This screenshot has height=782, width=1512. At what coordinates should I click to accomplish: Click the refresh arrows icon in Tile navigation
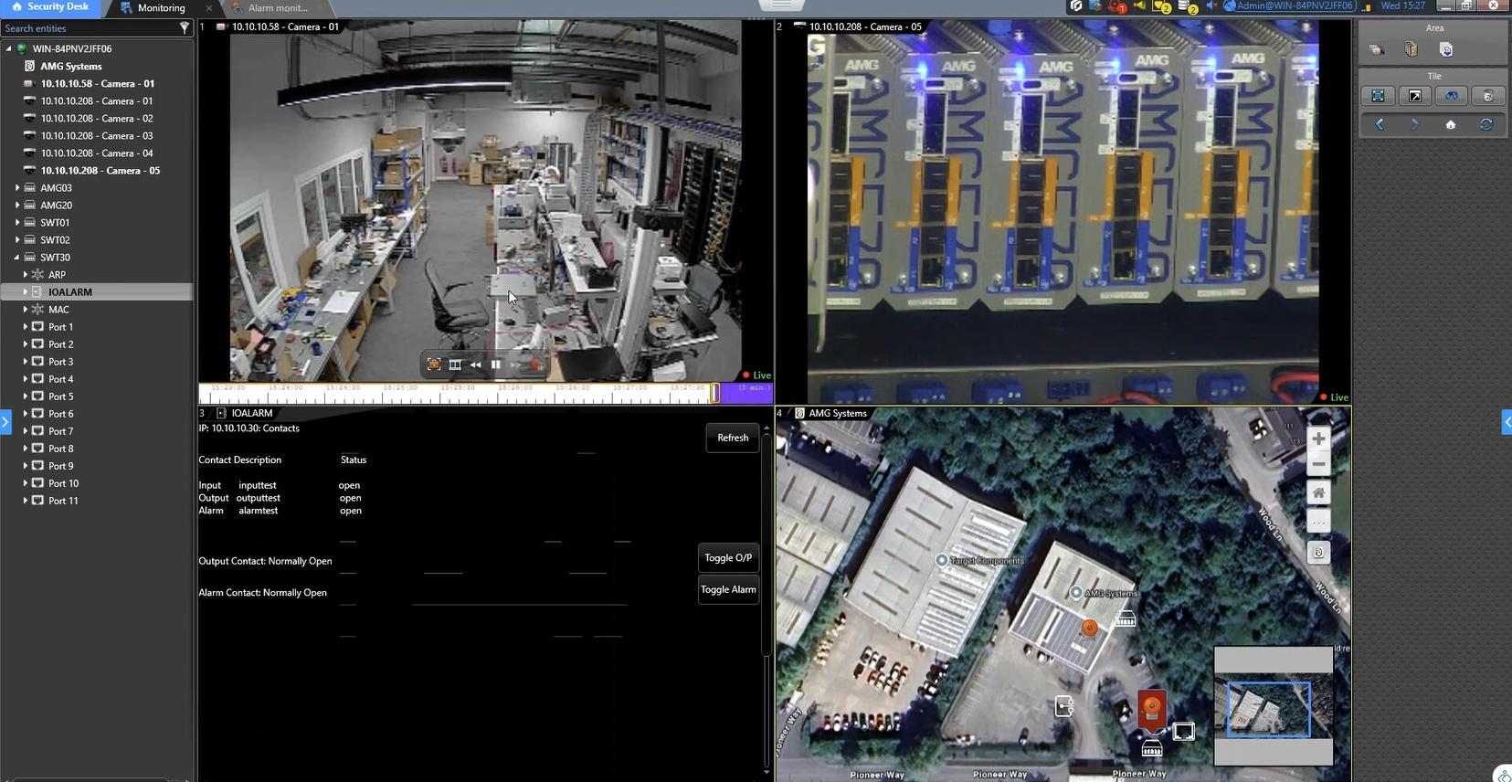click(1486, 124)
